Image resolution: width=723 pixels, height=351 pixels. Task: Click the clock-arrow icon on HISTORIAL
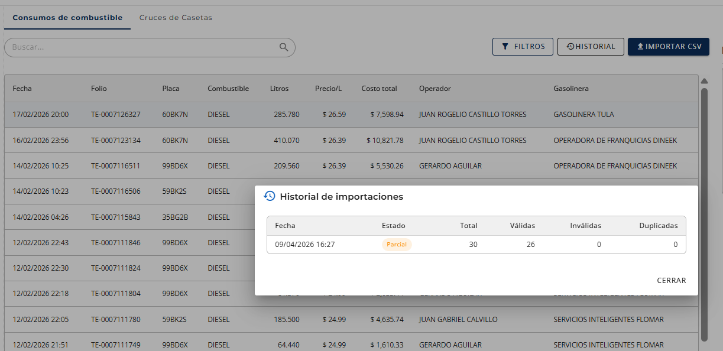point(570,47)
